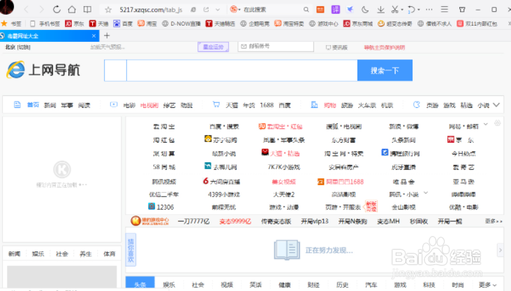
Task: Click the magnifier in the browser search box
Action: 306,10
